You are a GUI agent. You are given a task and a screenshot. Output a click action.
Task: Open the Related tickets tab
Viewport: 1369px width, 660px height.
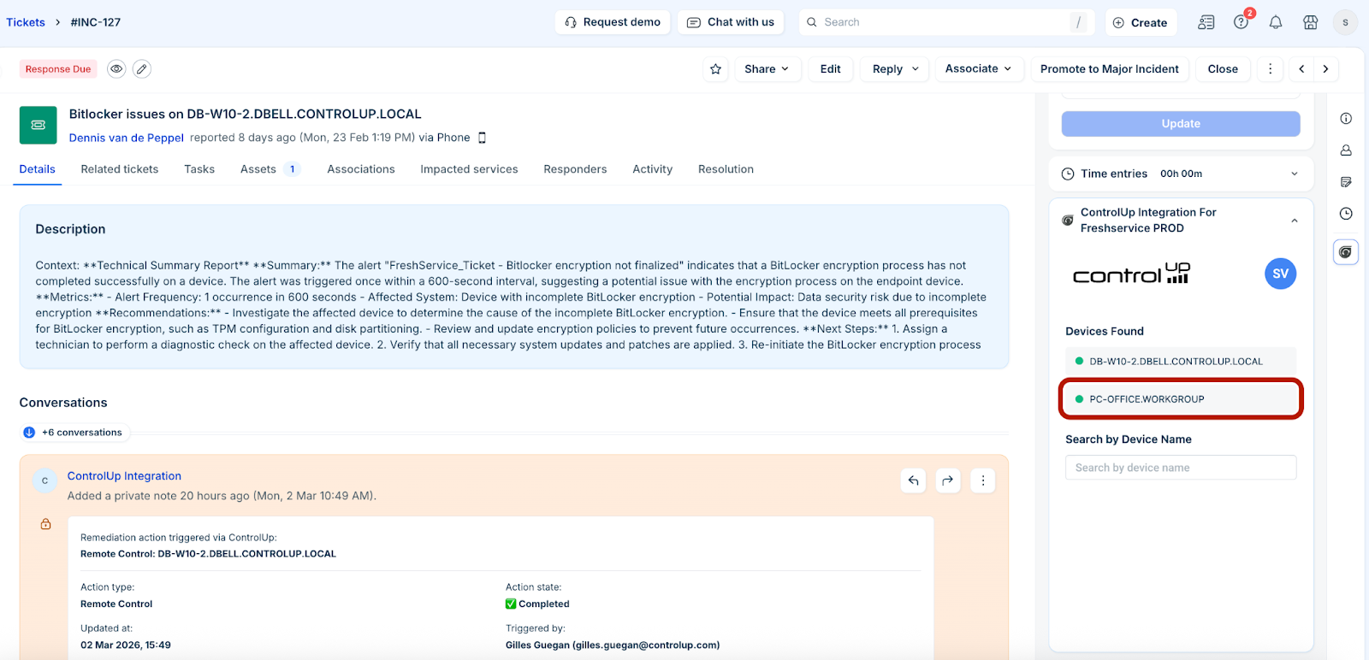[x=120, y=169]
